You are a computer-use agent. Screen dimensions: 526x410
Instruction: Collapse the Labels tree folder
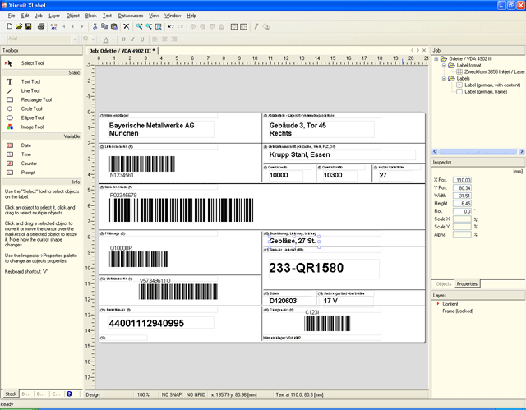tap(444, 78)
